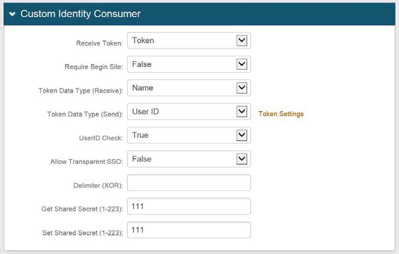Click the Receive Token dropdown arrow
The image size is (399, 254).
coord(241,41)
